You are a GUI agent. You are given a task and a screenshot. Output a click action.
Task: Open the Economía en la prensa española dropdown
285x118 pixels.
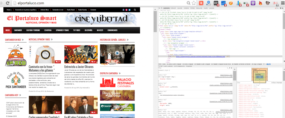26,10
